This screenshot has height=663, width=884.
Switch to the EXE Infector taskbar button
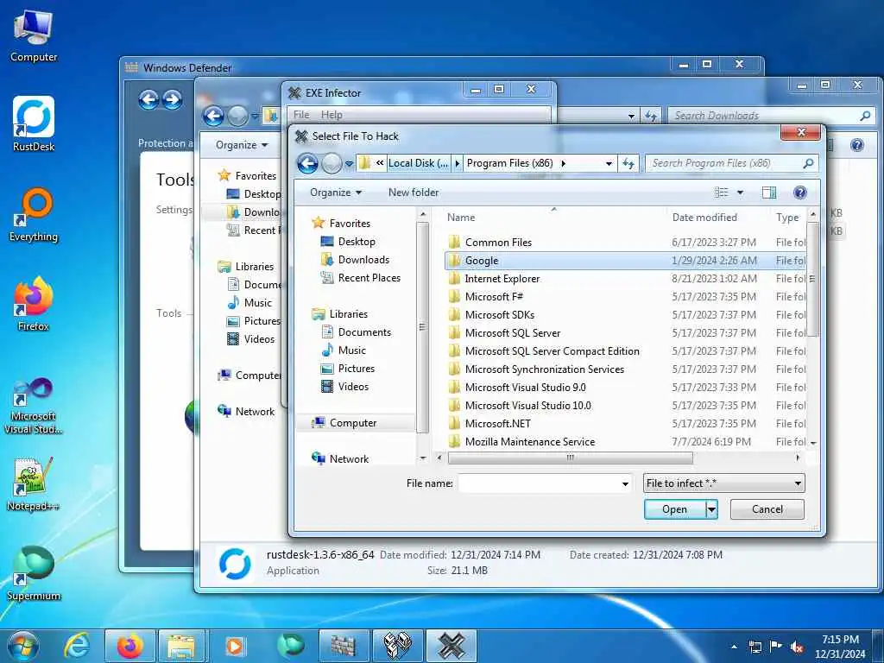[451, 646]
